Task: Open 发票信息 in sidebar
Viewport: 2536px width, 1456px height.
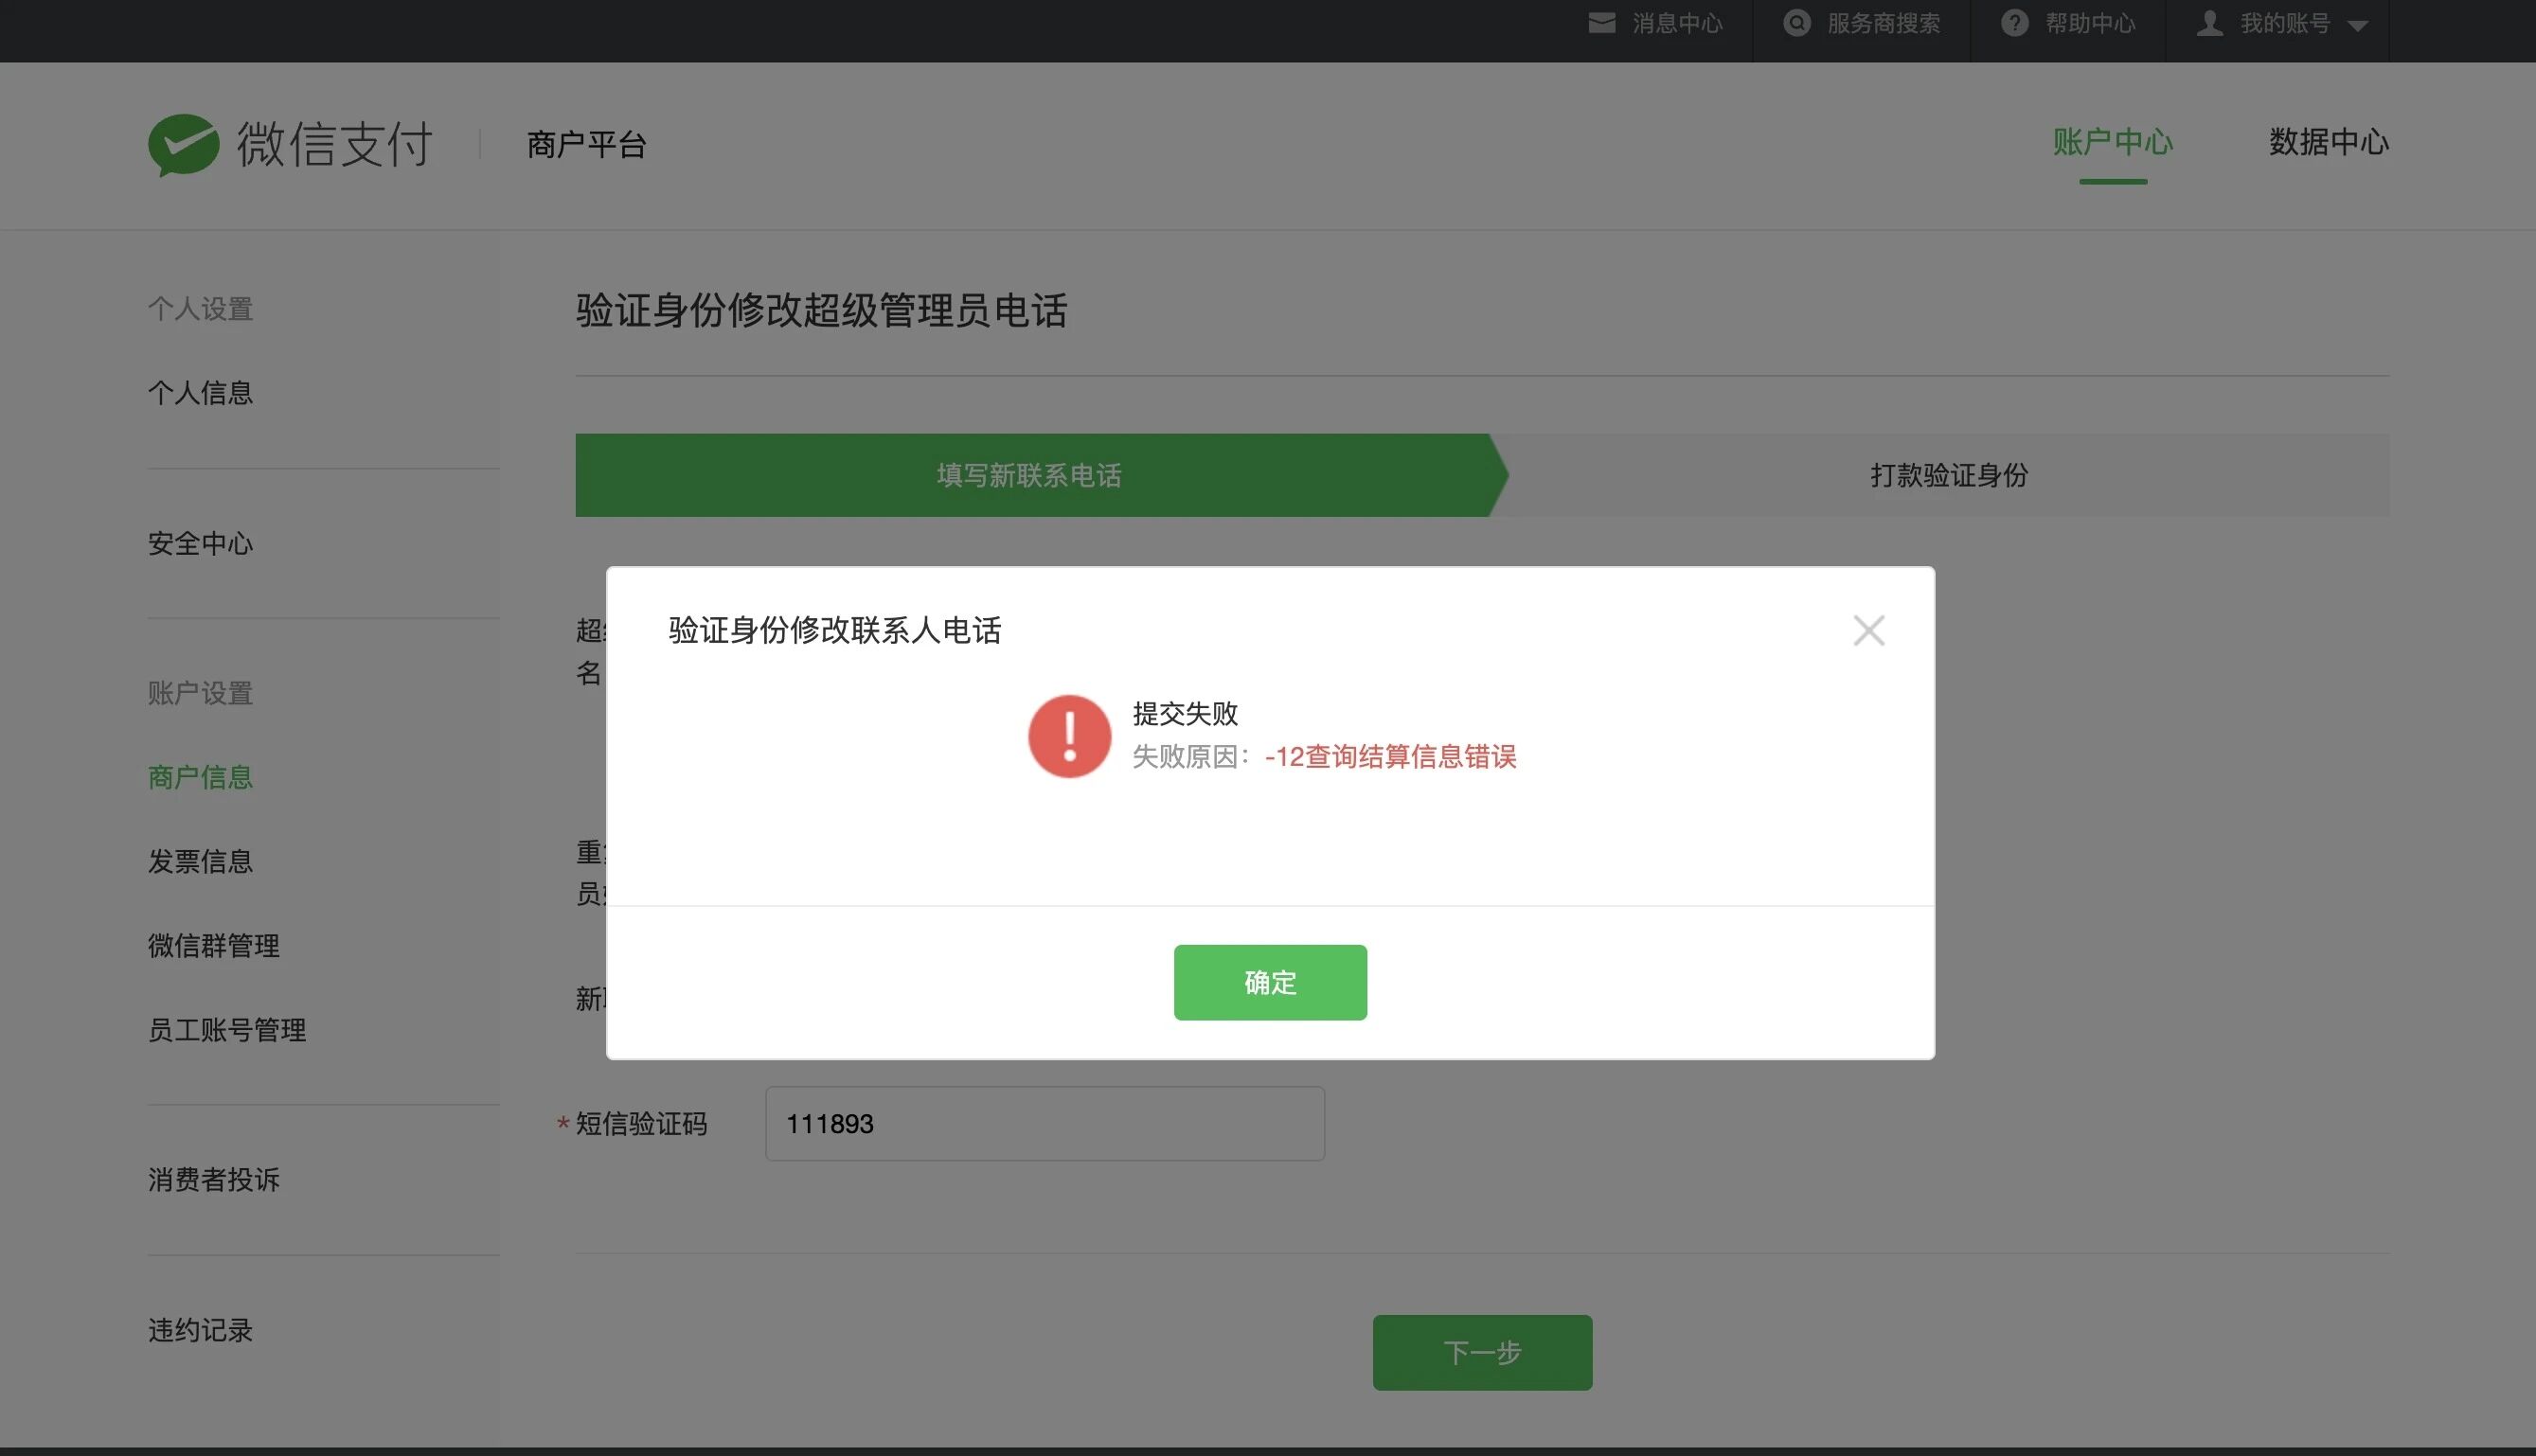Action: tap(200, 861)
